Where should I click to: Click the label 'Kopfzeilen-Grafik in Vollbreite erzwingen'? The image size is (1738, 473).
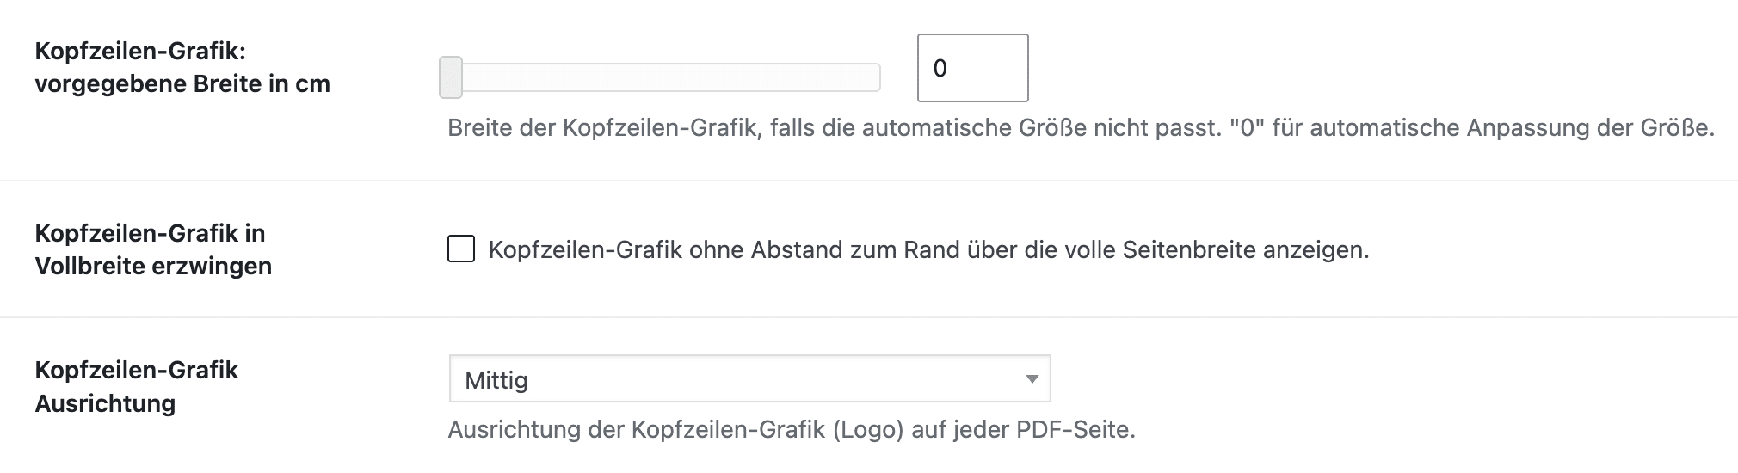pos(153,249)
